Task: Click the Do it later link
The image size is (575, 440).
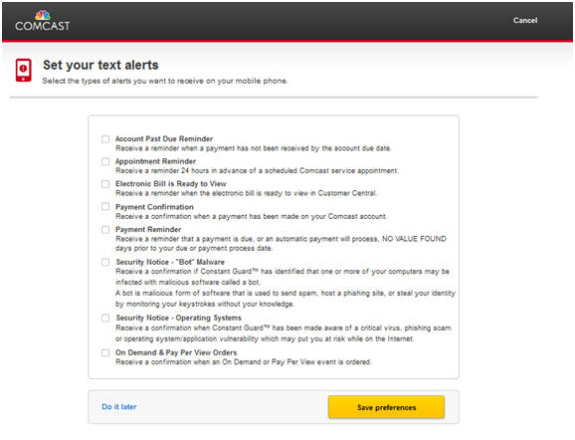Action: click(x=119, y=406)
